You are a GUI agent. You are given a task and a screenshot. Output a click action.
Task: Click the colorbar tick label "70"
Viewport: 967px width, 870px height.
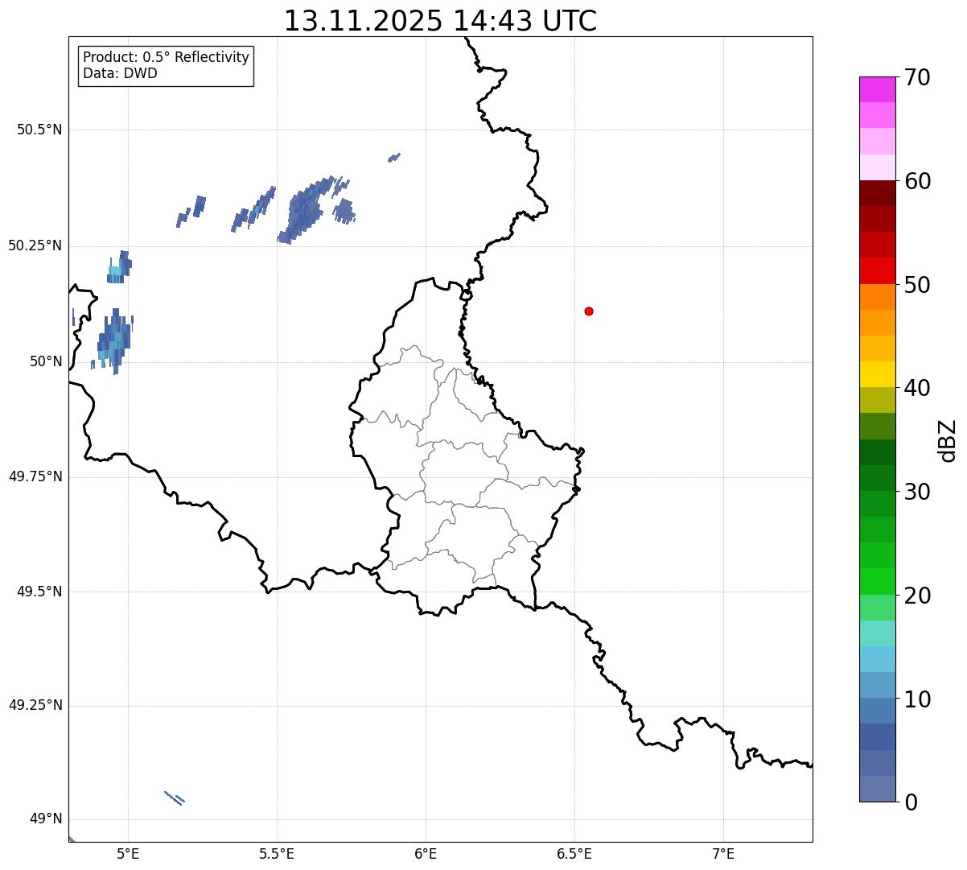[916, 78]
